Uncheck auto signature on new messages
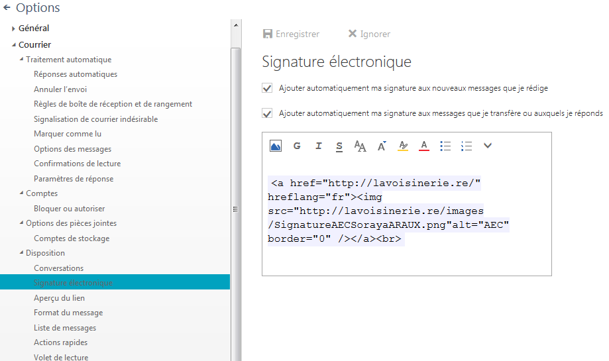 [x=268, y=88]
